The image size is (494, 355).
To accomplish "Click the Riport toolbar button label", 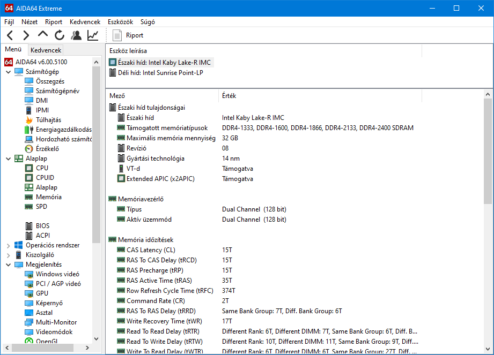I will point(135,35).
